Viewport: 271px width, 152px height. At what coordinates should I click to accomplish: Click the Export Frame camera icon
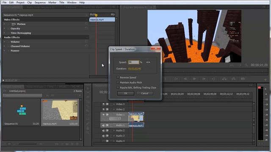click(243, 79)
